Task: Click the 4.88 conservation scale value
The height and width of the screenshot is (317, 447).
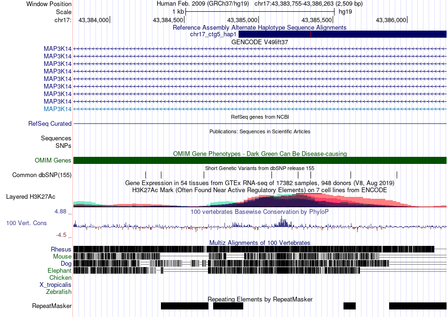Action: [60, 211]
